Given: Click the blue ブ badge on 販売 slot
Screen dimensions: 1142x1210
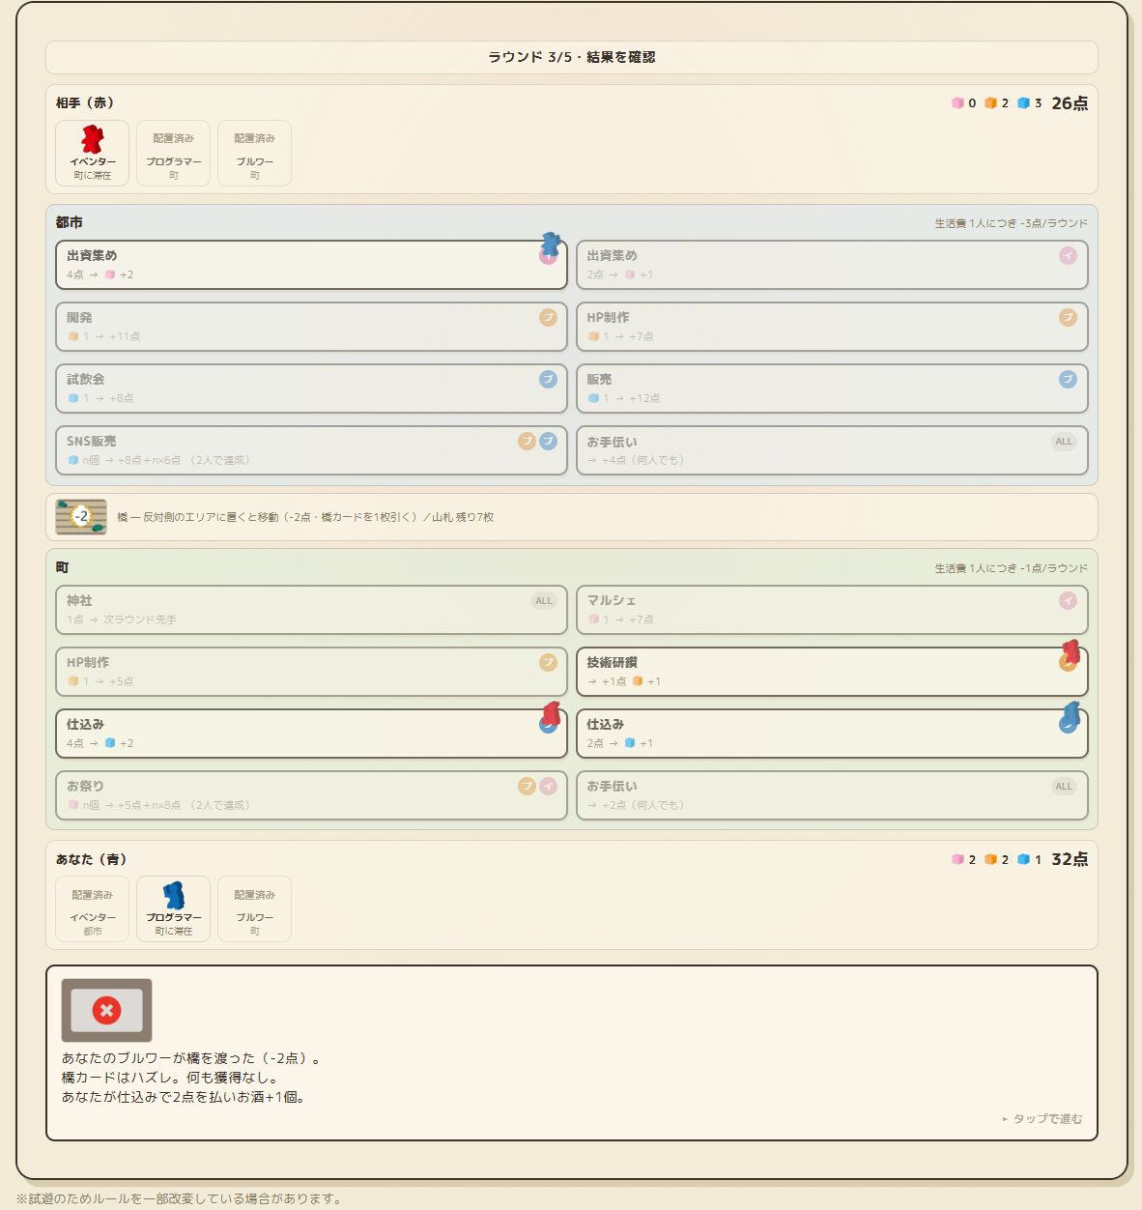Looking at the screenshot, I should click(x=1068, y=379).
